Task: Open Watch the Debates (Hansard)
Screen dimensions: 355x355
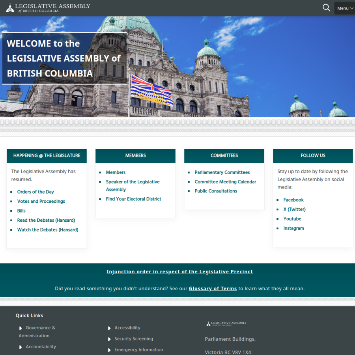Action: (x=48, y=230)
